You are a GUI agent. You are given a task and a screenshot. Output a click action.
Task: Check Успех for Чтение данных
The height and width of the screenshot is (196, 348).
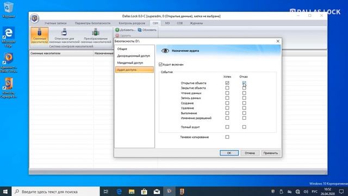pyautogui.click(x=227, y=93)
